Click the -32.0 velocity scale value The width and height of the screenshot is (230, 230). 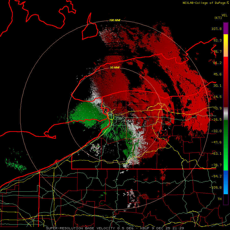pyautogui.click(x=216, y=131)
